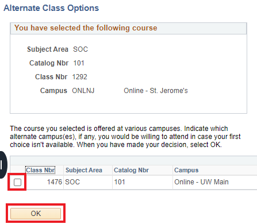Click the SOC cell in the alternate table row
The image size is (257, 224).
[x=72, y=182]
